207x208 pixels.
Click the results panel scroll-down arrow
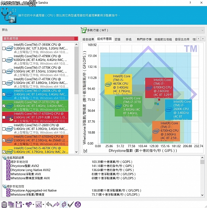tap(202, 195)
